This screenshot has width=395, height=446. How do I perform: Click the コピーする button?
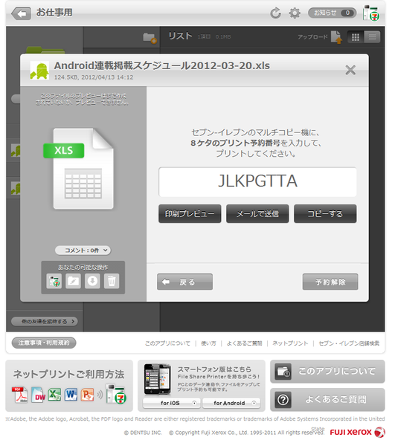point(325,213)
